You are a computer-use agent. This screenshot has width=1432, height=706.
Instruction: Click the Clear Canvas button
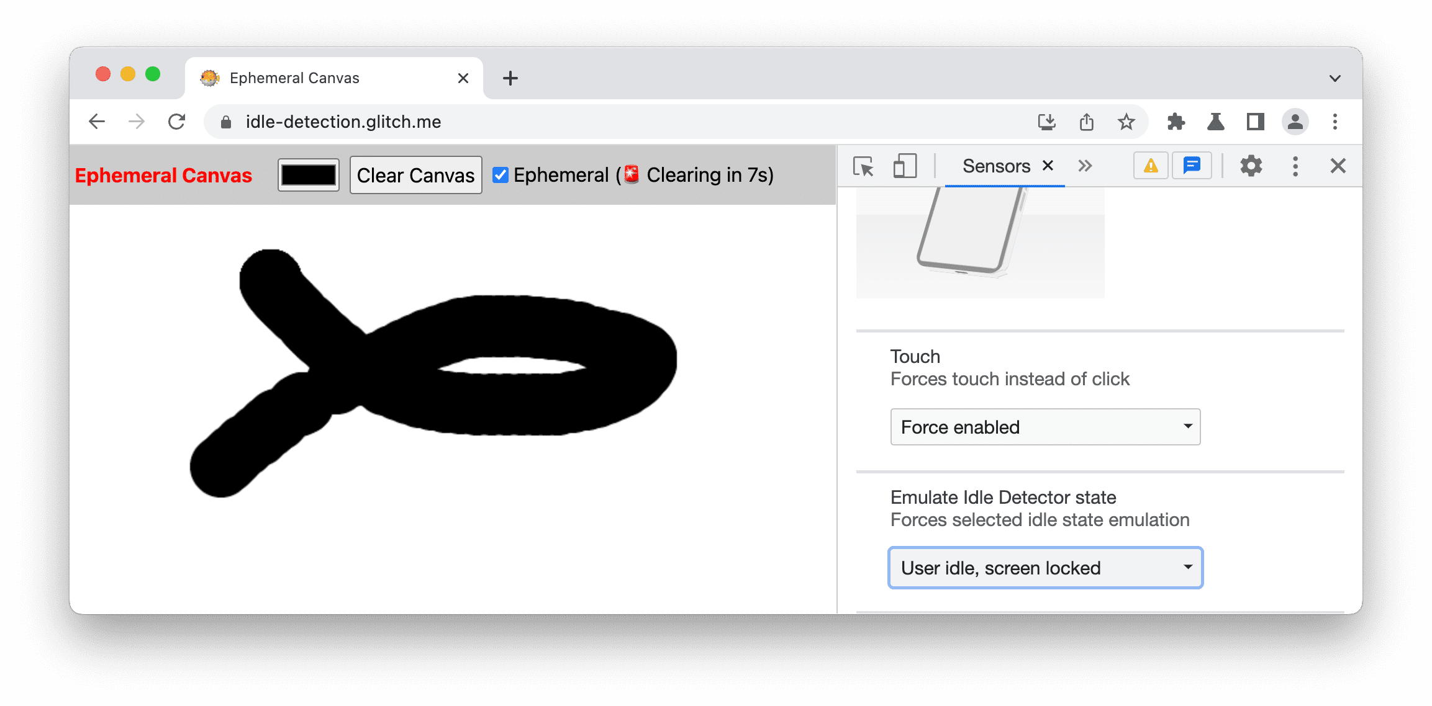pyautogui.click(x=415, y=175)
